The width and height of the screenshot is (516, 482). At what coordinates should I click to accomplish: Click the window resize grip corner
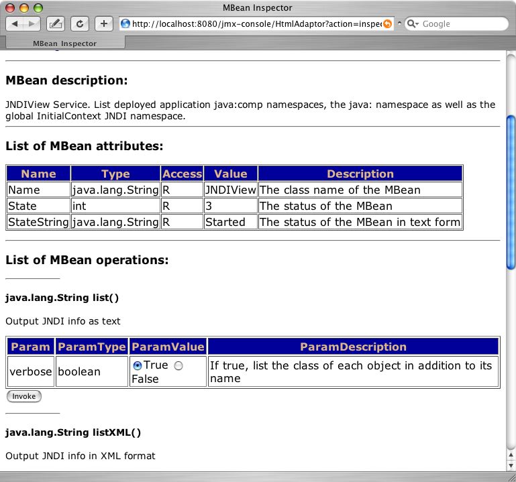pyautogui.click(x=511, y=477)
